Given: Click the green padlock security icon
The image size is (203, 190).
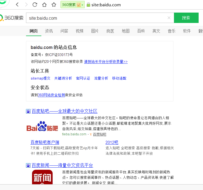Looking at the screenshot, I should pos(88,5).
